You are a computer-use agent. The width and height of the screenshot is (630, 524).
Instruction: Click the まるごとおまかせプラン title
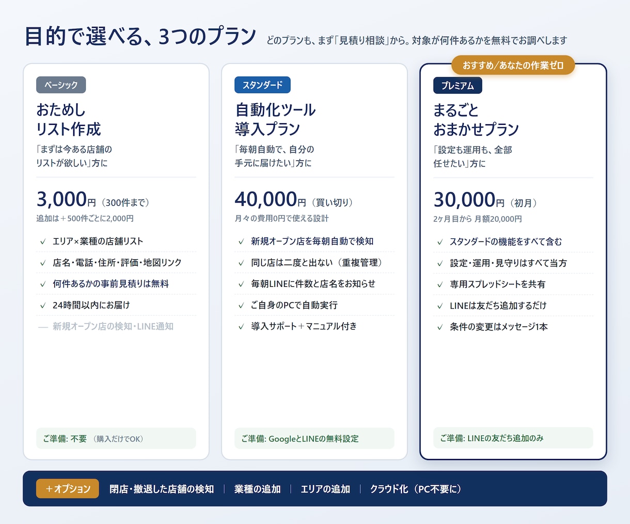click(x=476, y=120)
